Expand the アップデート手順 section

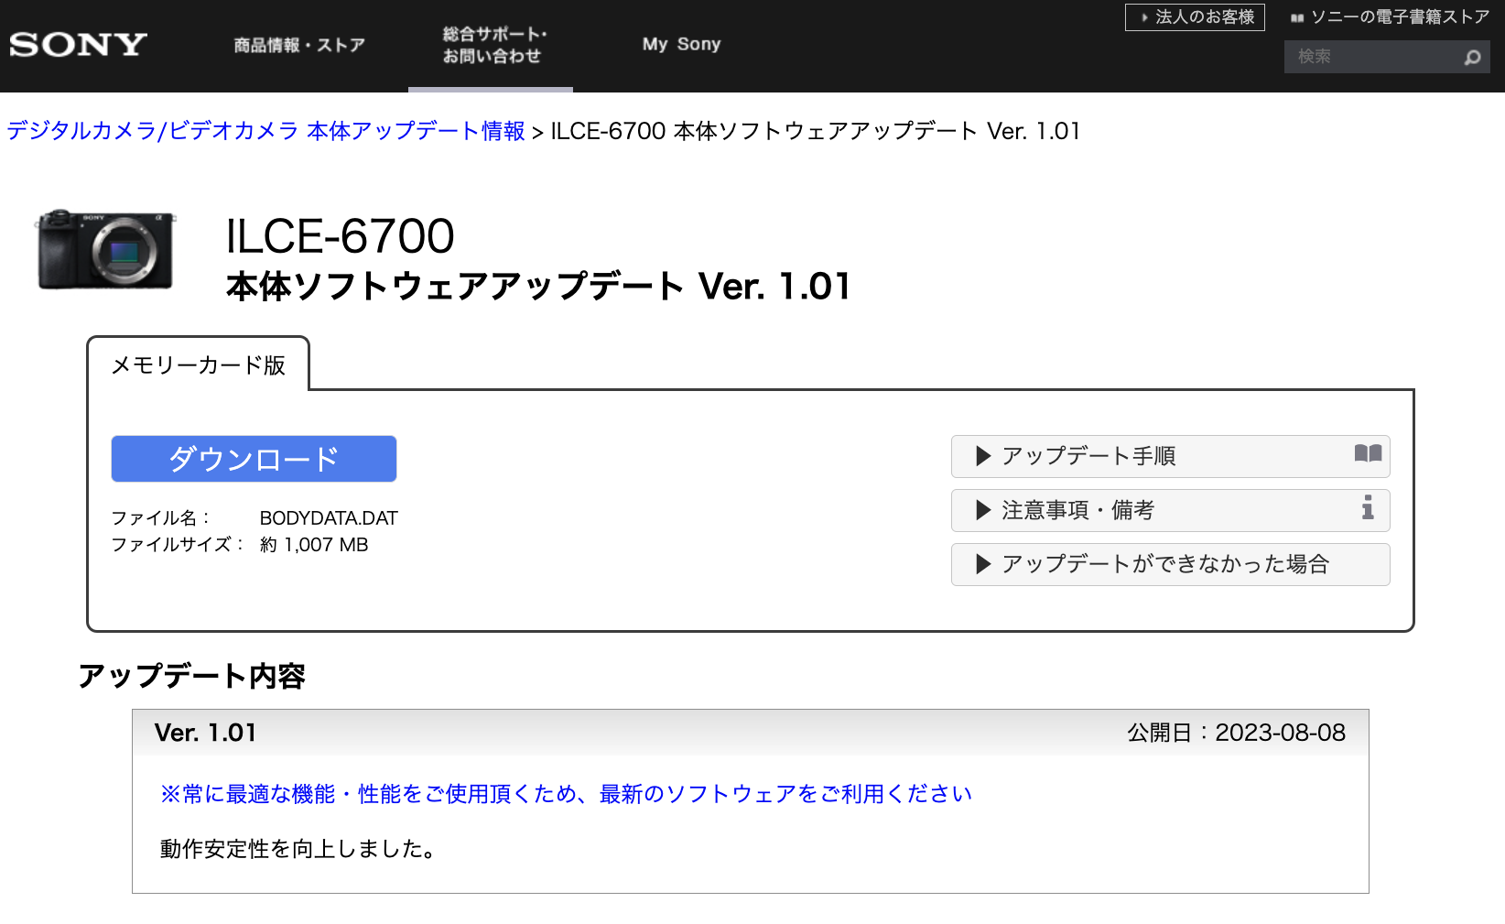tap(1088, 456)
